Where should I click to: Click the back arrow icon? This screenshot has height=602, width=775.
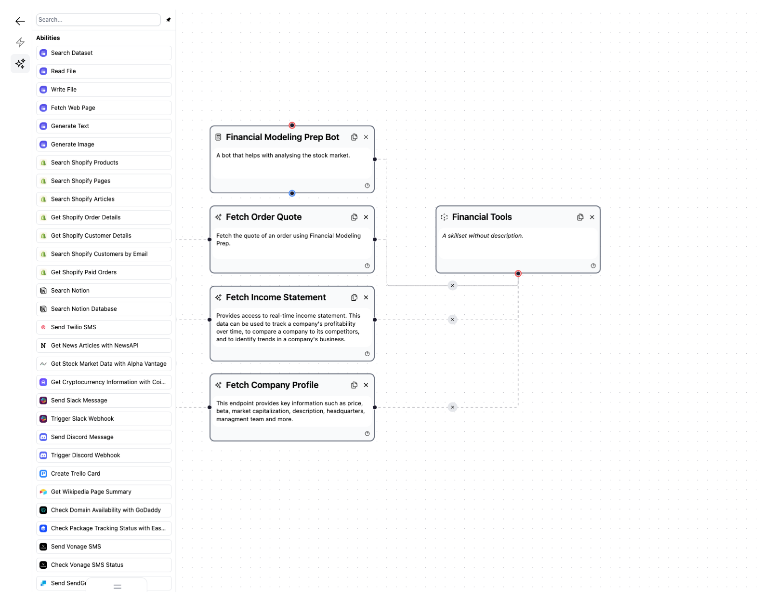click(x=20, y=21)
